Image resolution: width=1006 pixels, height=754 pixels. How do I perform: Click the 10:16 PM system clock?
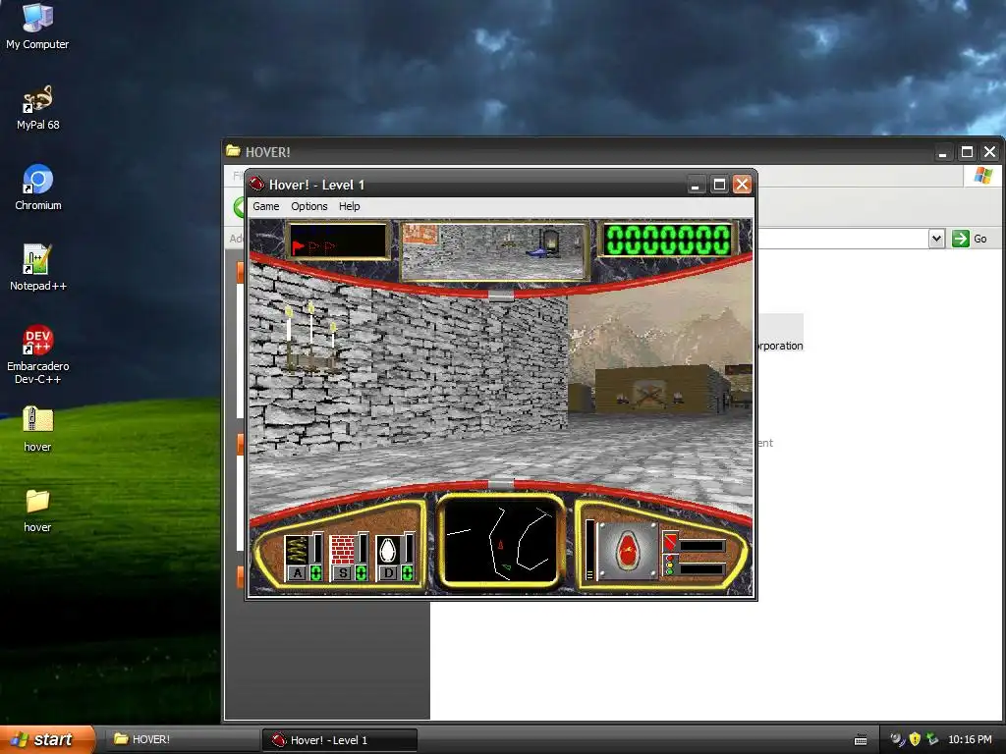970,739
